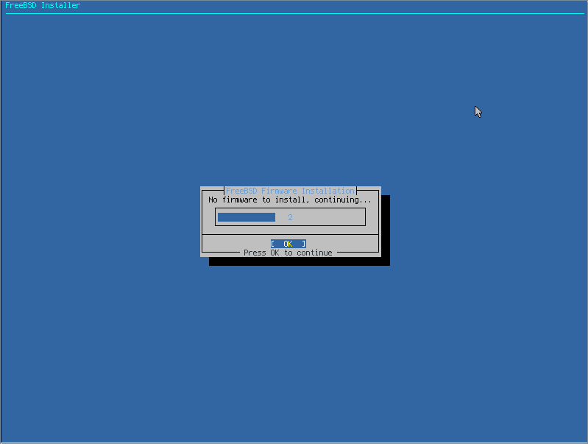Click the word 'continuing...' in the message
Viewport: 588px width, 444px height.
pos(343,200)
